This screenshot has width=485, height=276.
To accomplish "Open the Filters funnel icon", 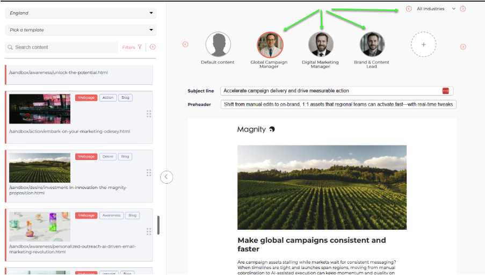I will (140, 47).
